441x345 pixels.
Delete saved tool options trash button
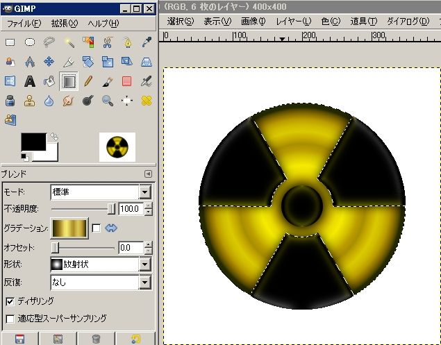tap(97, 339)
